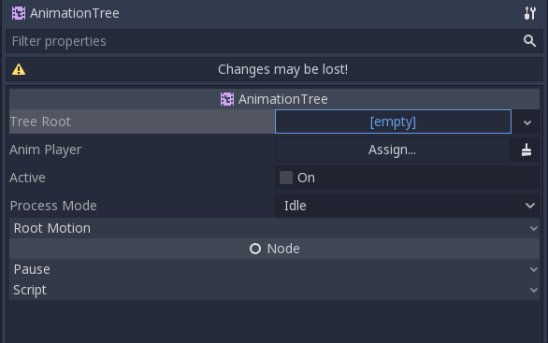Enable the Active On checkbox
Image resolution: width=548 pixels, height=343 pixels.
pos(286,178)
